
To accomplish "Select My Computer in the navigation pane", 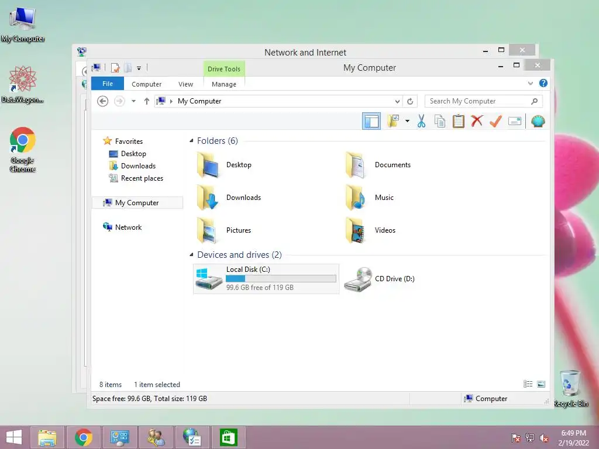I will pyautogui.click(x=137, y=203).
